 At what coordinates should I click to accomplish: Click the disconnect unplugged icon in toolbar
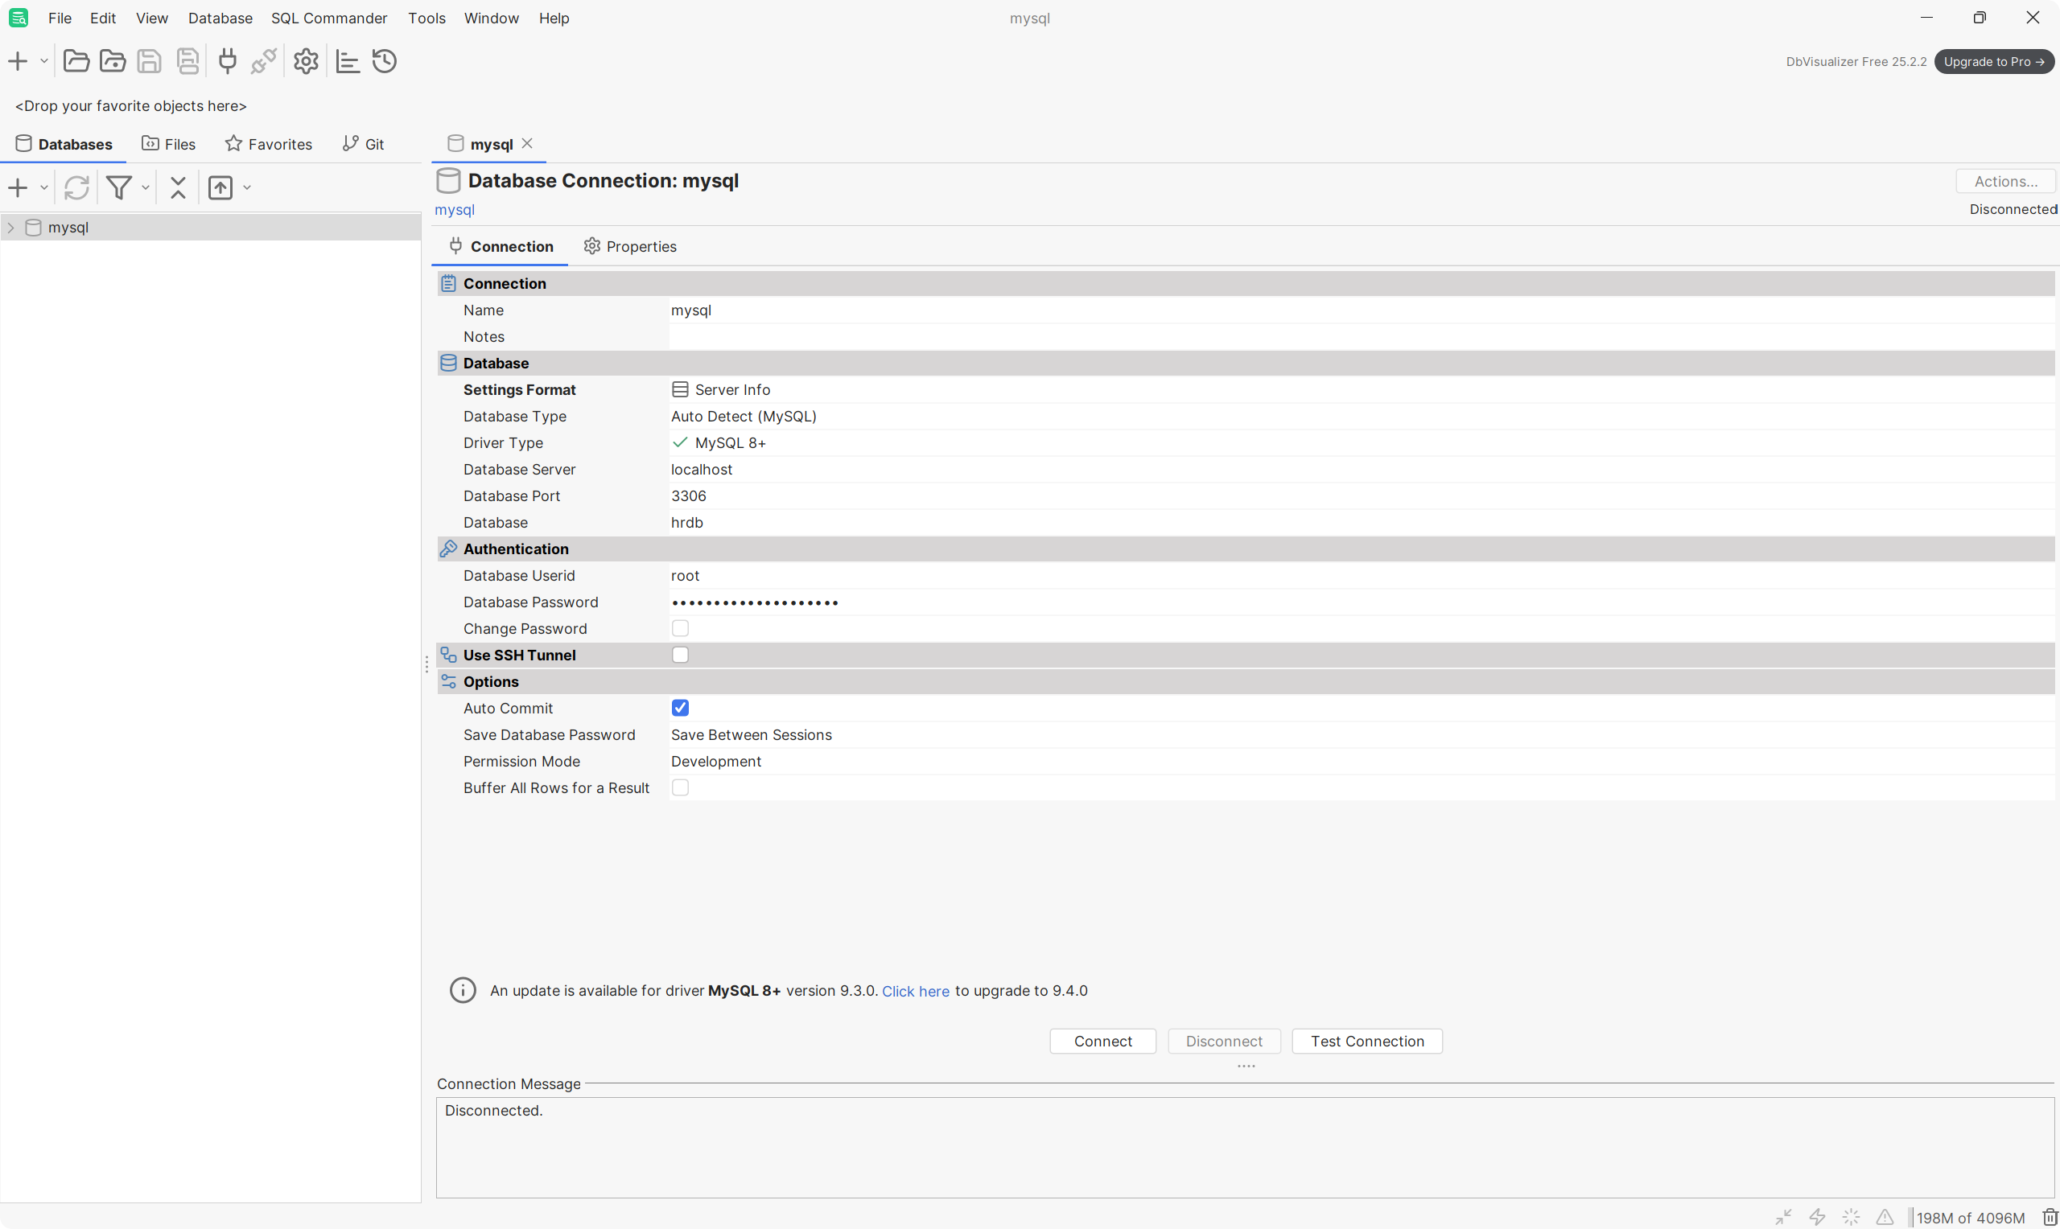[x=263, y=61]
